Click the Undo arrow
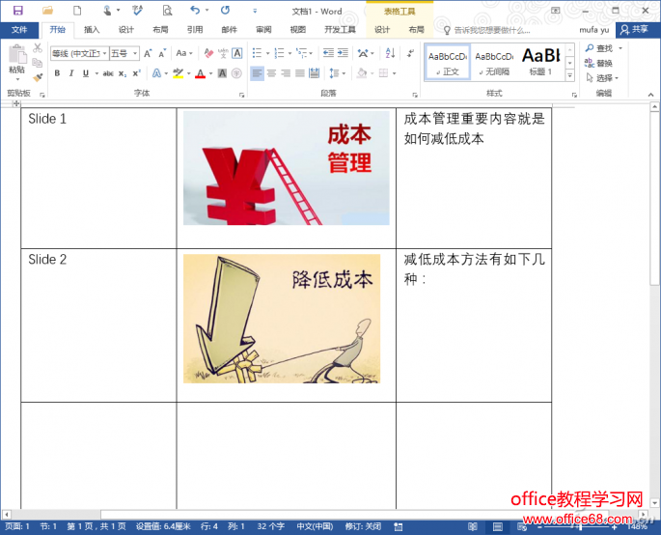 click(x=195, y=10)
